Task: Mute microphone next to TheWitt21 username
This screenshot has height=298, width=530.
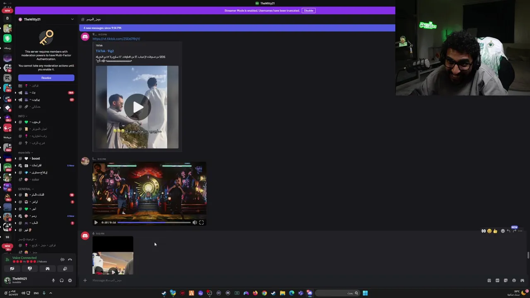Action: coord(53,280)
